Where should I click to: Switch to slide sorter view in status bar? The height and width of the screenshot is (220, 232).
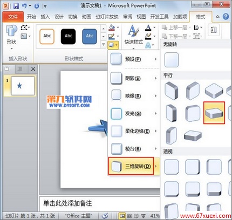(x=129, y=216)
